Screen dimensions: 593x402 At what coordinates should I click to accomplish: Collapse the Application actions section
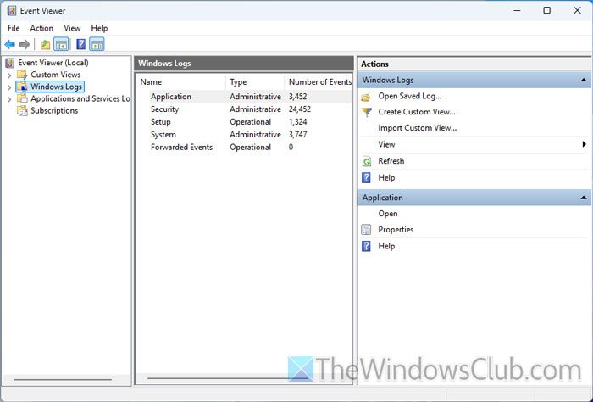[584, 198]
